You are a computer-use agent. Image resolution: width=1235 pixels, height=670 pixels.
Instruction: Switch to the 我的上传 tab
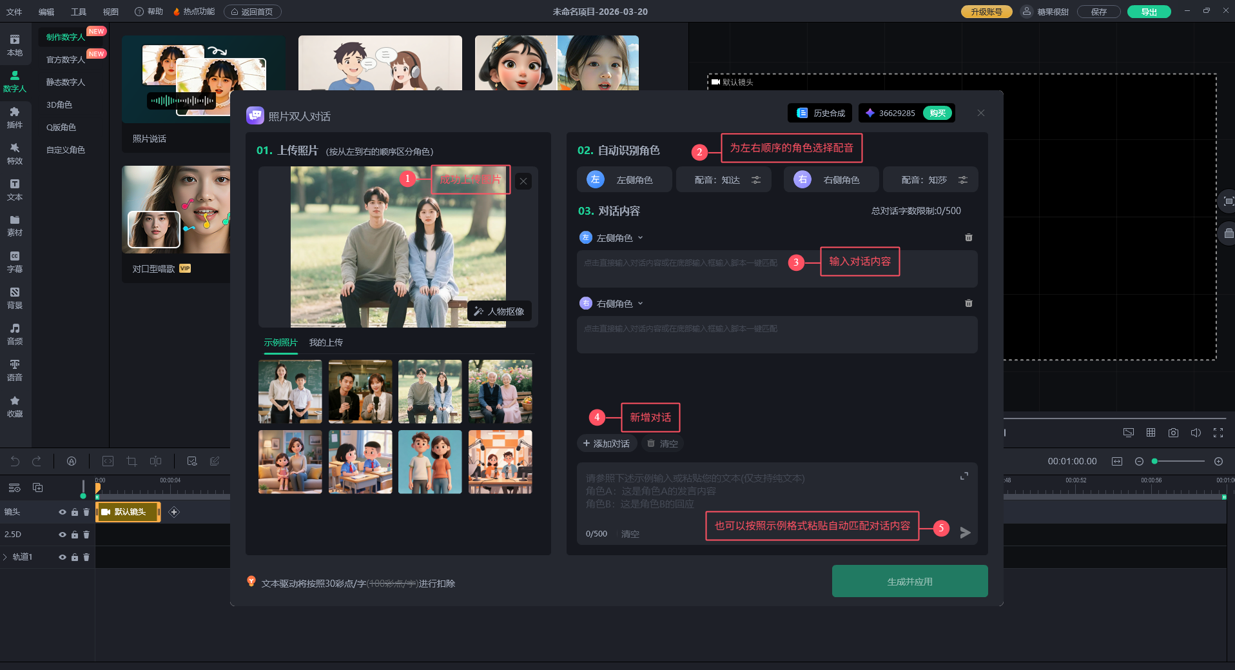(x=326, y=342)
